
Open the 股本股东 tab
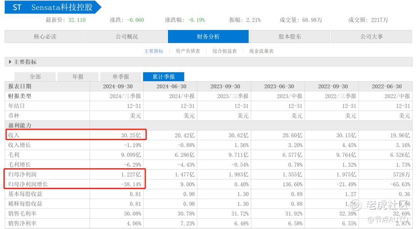pos(290,37)
